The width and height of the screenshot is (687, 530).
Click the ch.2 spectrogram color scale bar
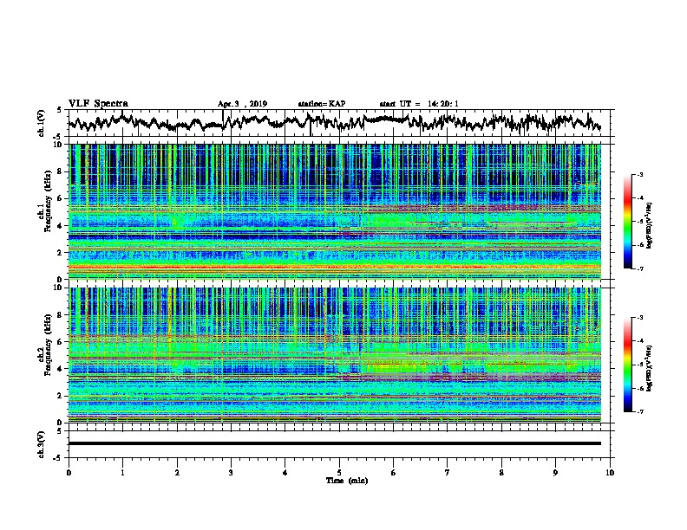point(627,365)
